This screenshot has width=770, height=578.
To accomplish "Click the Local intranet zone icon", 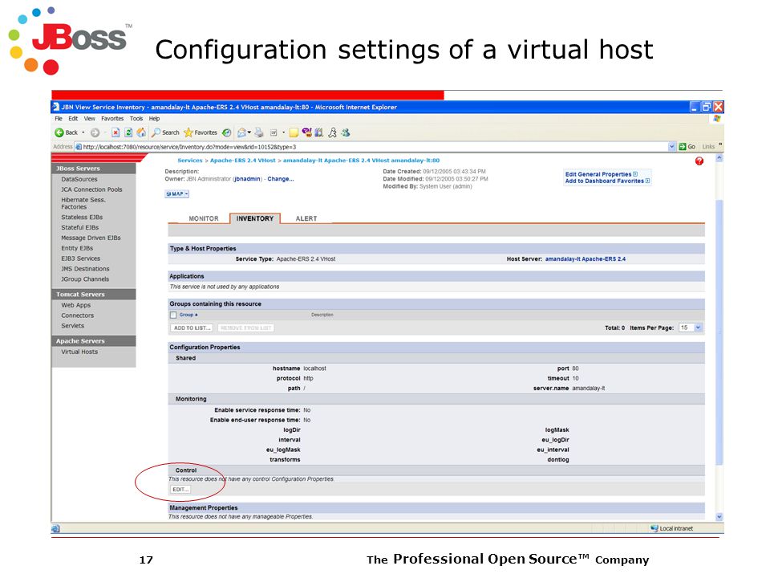I will [654, 528].
